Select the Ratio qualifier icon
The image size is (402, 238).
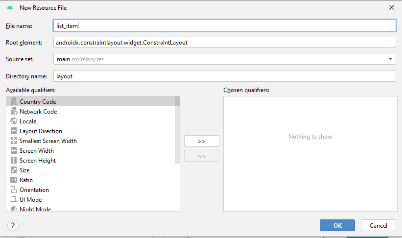tap(14, 180)
